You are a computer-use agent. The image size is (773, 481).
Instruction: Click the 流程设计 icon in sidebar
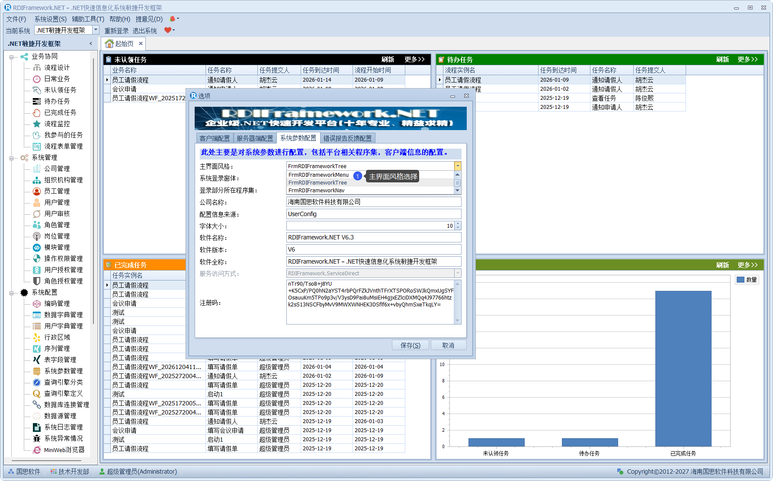coord(37,67)
